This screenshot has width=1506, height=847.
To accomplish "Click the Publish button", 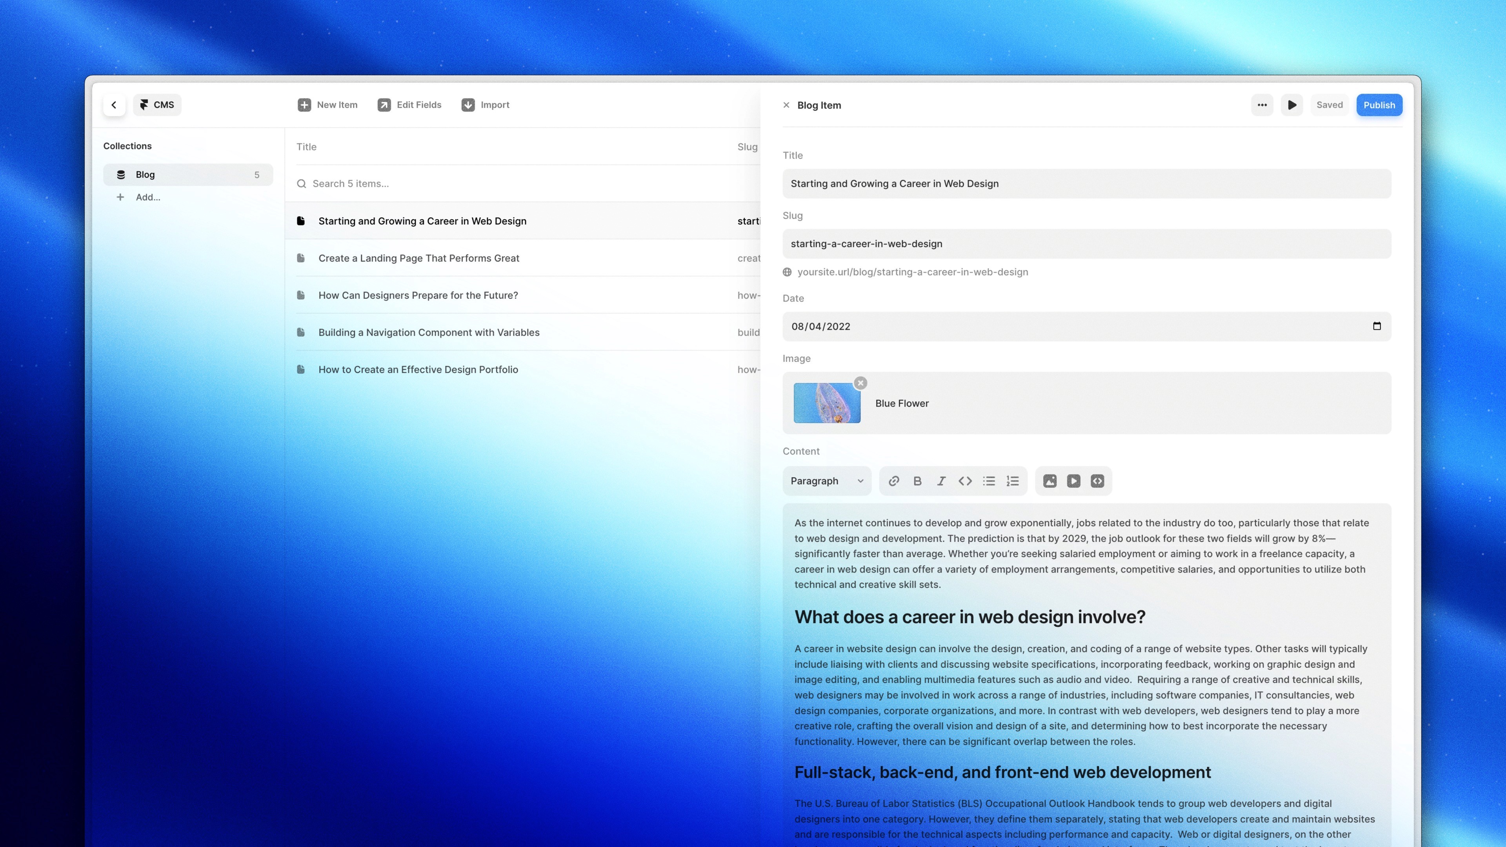I will tap(1379, 105).
